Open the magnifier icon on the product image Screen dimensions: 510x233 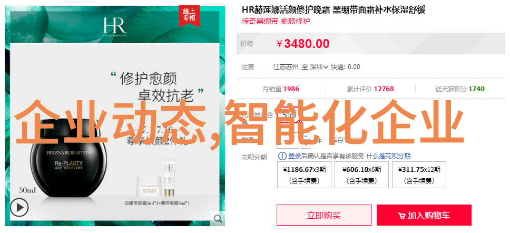(218, 218)
